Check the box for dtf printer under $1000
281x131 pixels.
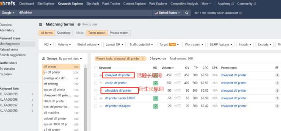point(96,98)
